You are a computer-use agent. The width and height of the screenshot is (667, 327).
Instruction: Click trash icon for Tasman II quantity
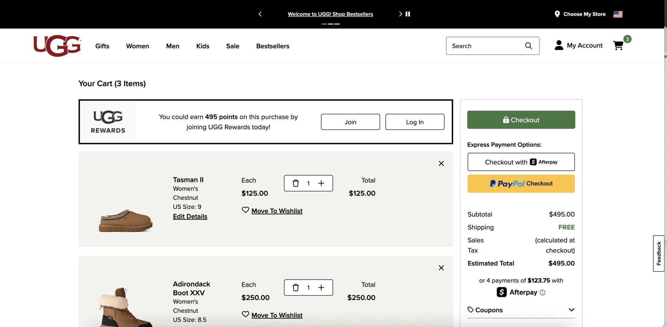click(296, 183)
